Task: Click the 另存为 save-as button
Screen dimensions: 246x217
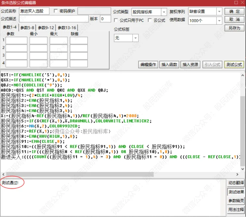Action: (234, 28)
